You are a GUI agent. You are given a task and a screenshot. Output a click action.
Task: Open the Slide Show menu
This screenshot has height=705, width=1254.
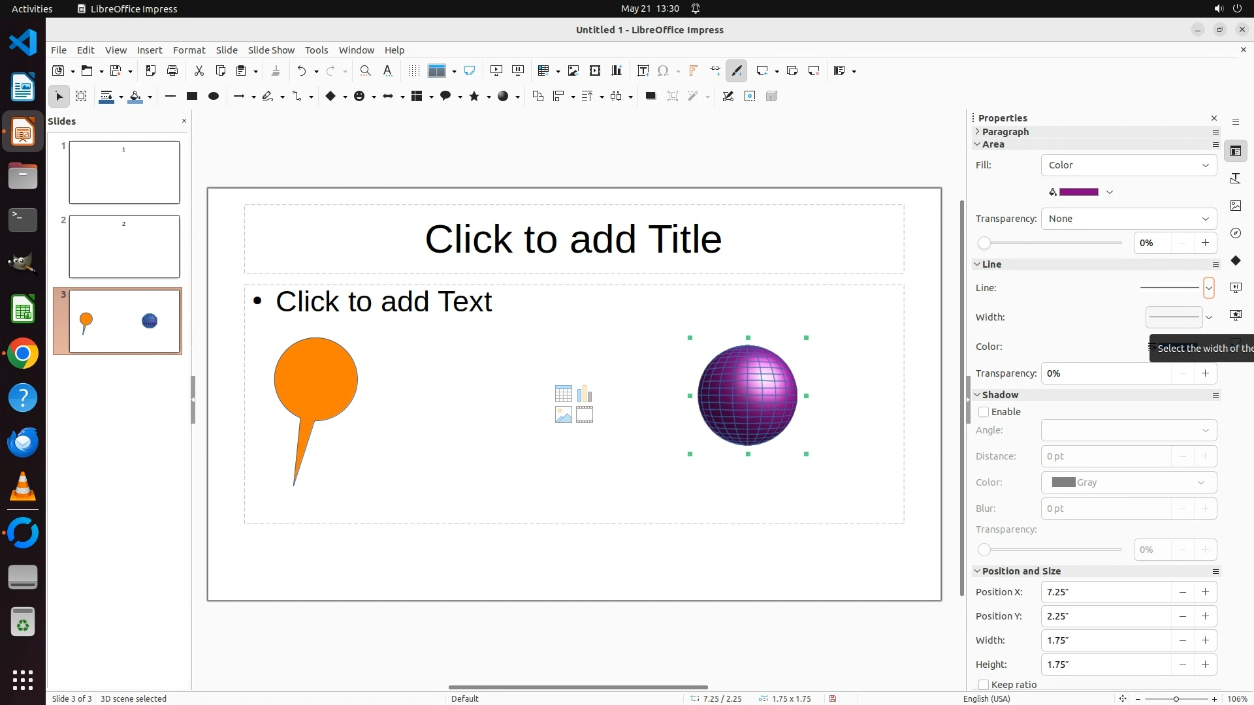[x=271, y=50]
